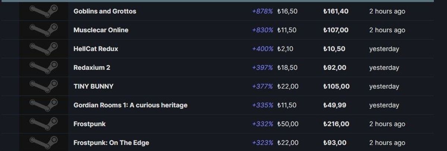447x151 pixels.
Task: Select the Steam placeholder image next to Frostpunk
Action: tap(44, 124)
